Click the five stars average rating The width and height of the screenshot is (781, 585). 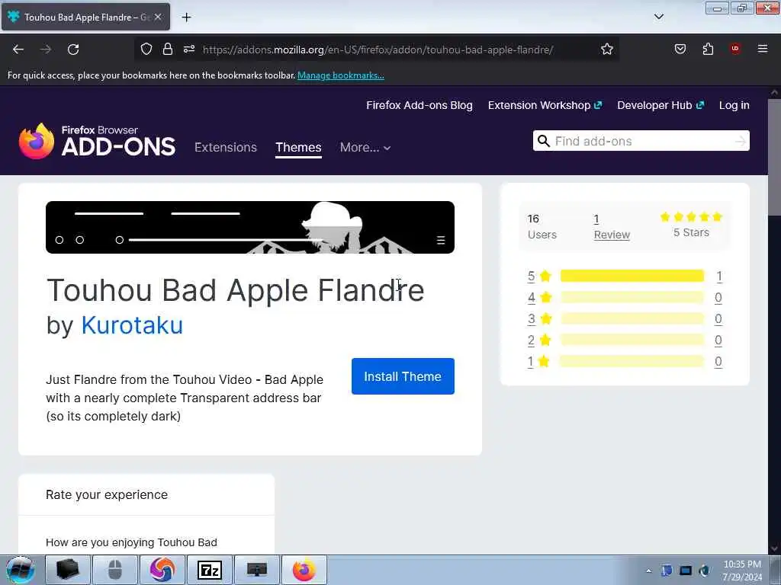(x=691, y=217)
